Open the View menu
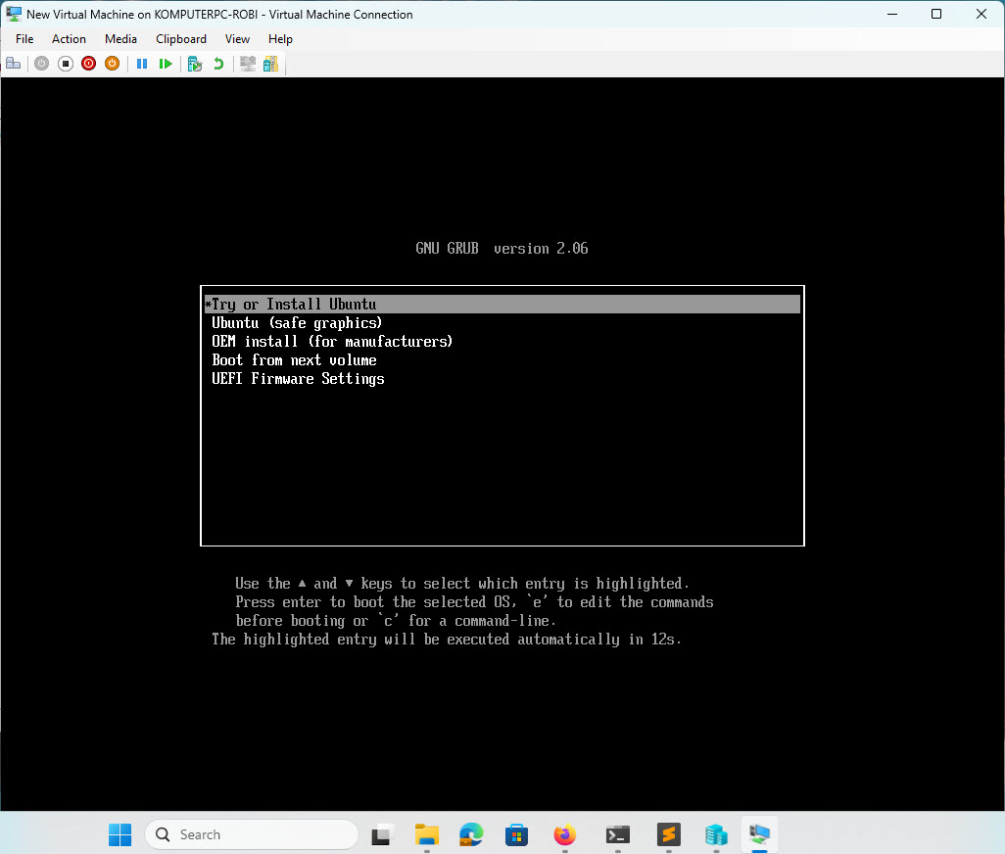This screenshot has height=854, width=1005. click(237, 39)
